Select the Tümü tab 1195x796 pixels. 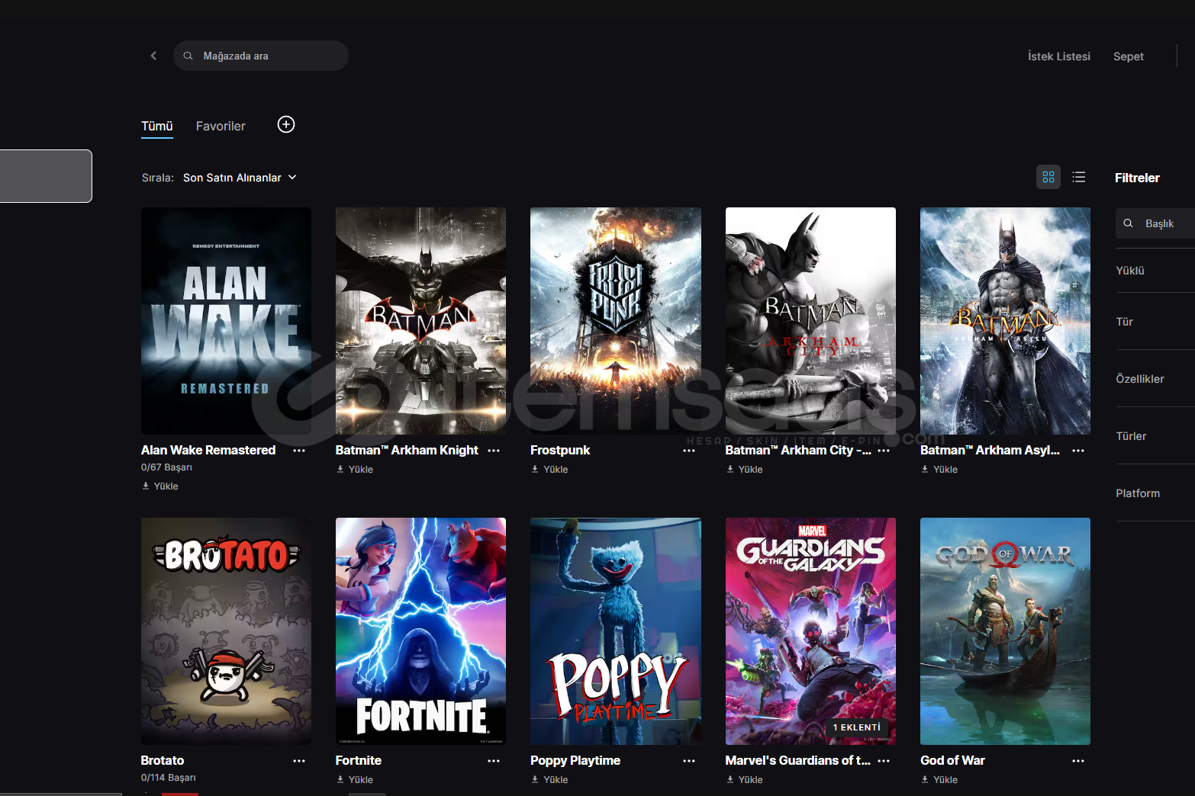pos(157,126)
